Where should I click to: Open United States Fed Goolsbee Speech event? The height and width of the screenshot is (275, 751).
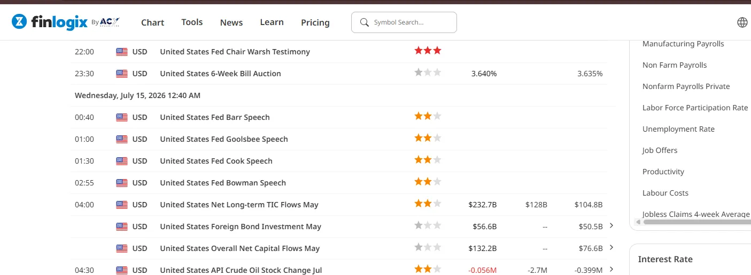click(224, 139)
